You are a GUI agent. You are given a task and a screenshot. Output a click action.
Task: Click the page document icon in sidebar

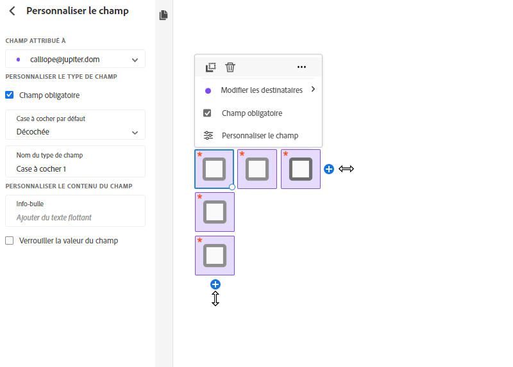pos(164,15)
